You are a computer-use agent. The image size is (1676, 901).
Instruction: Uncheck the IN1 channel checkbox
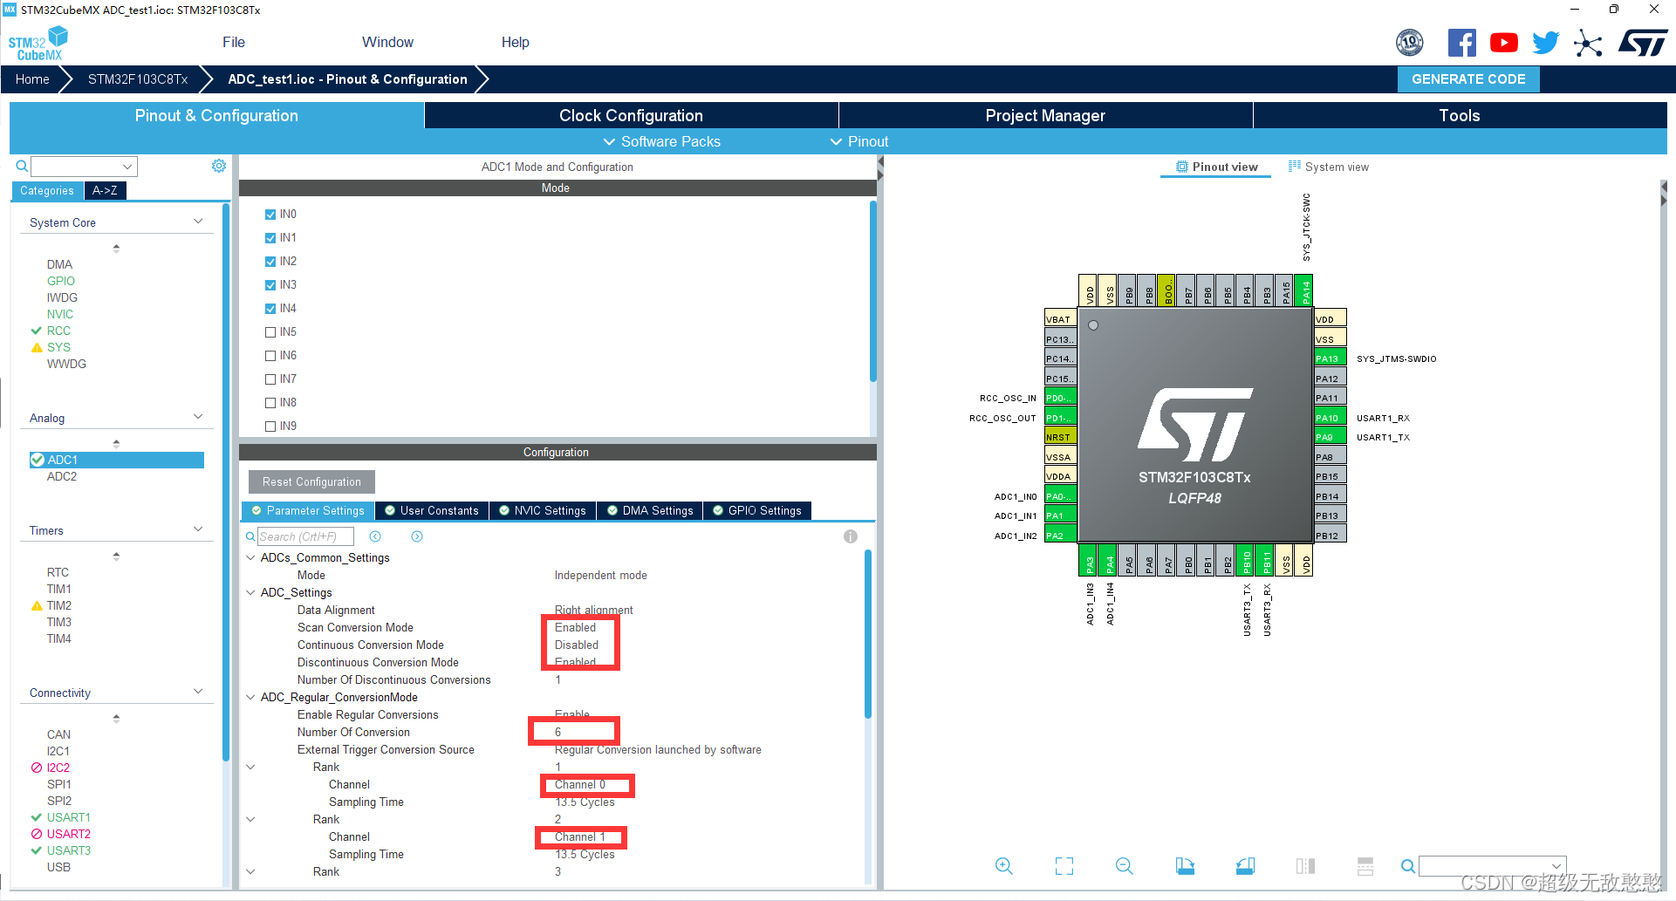[270, 238]
